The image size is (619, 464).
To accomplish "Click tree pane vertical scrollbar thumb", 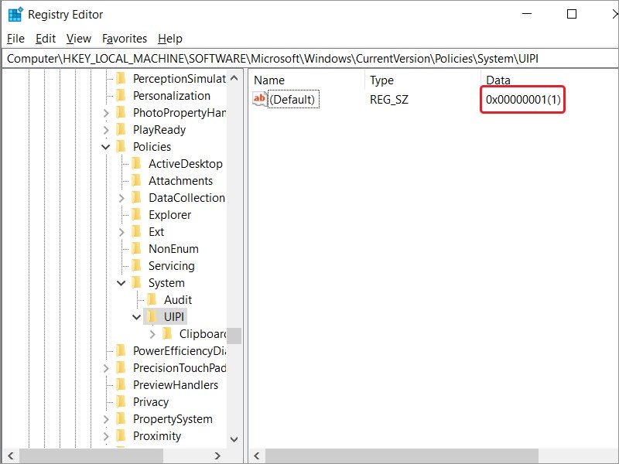I will pos(234,336).
